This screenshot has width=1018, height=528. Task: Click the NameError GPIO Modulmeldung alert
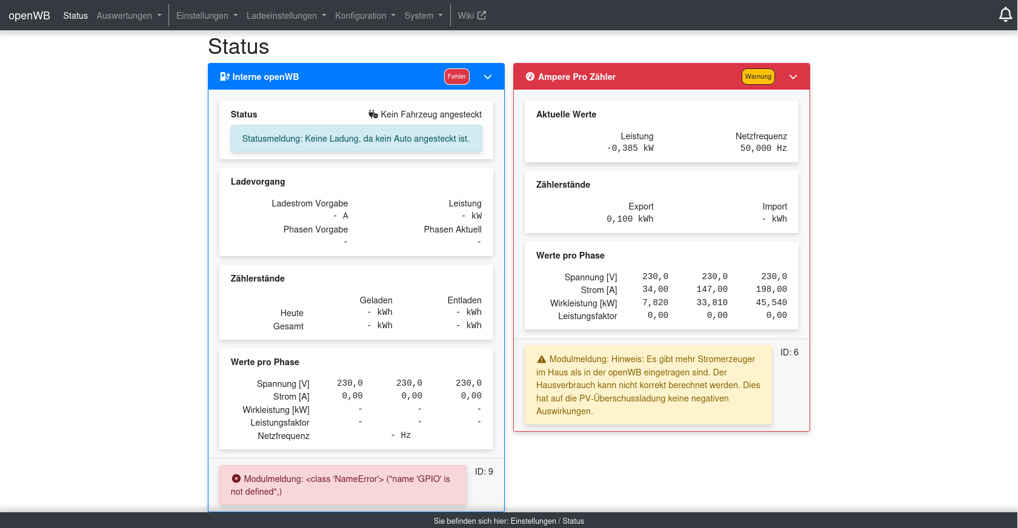(x=343, y=485)
